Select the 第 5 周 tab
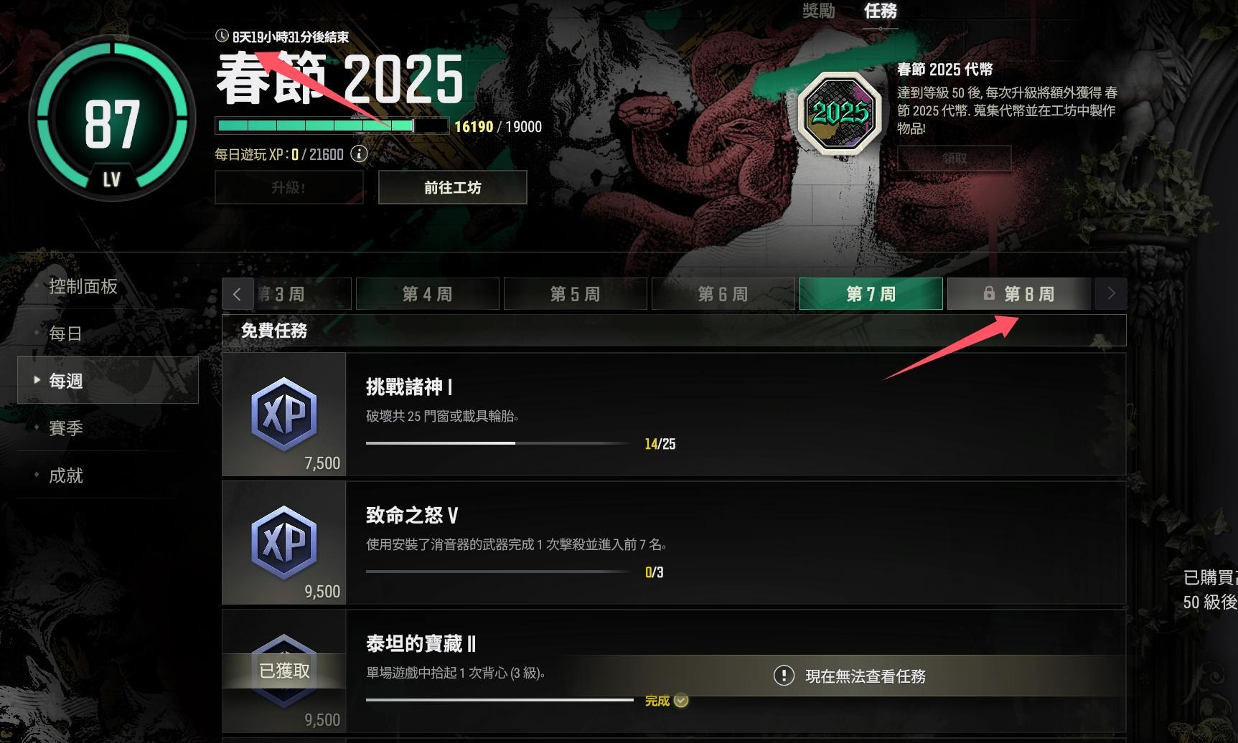 click(x=575, y=294)
